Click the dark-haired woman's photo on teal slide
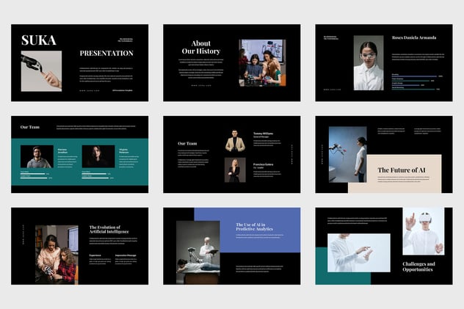The width and height of the screenshot is (464, 309). click(x=96, y=156)
